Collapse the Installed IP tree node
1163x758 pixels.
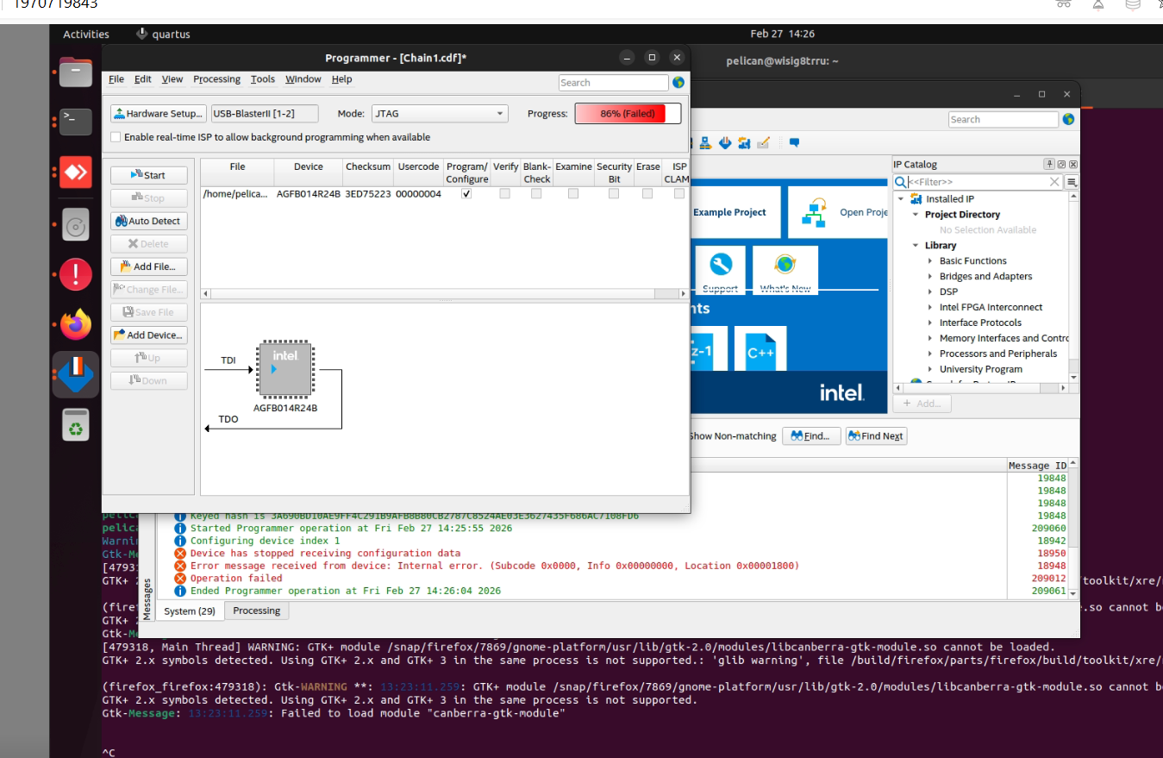click(901, 199)
